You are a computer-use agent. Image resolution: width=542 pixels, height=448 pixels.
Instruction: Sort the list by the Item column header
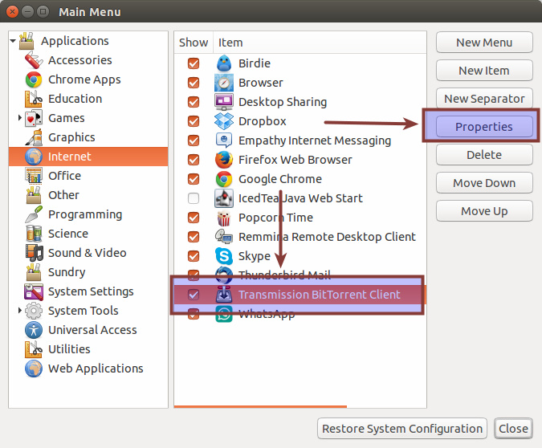230,43
